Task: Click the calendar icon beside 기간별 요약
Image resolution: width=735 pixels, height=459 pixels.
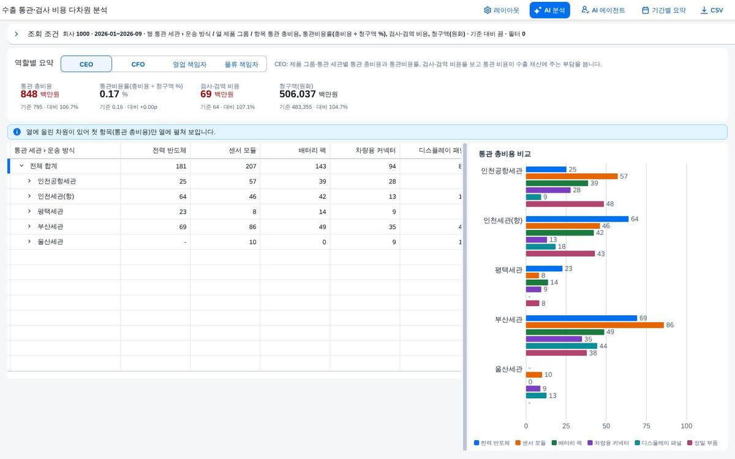Action: point(645,10)
